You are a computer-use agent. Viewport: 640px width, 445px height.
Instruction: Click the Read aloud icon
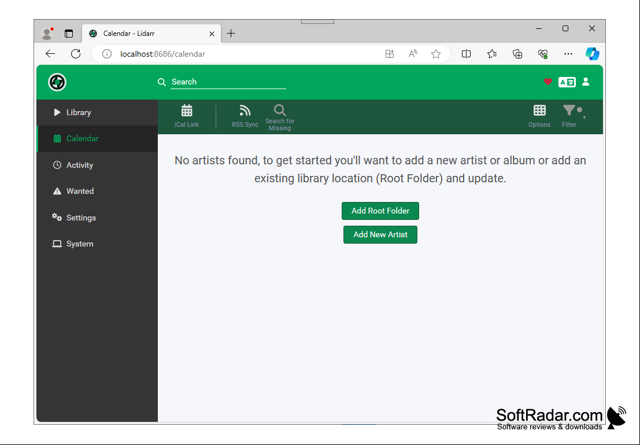[x=413, y=54]
